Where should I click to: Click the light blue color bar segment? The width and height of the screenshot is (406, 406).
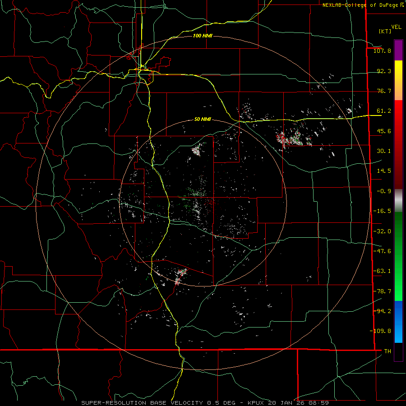coord(398,333)
